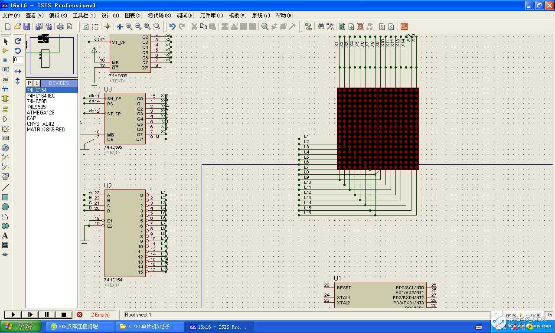
Task: Click the ARES netlist transfer icon
Action: pos(404,26)
